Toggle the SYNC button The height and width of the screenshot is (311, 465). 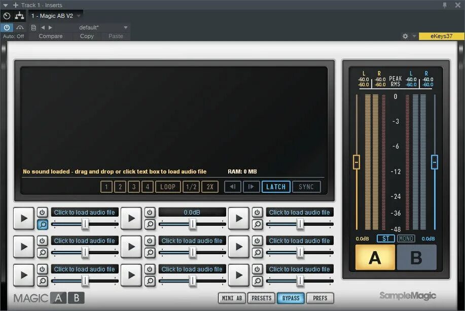(306, 187)
